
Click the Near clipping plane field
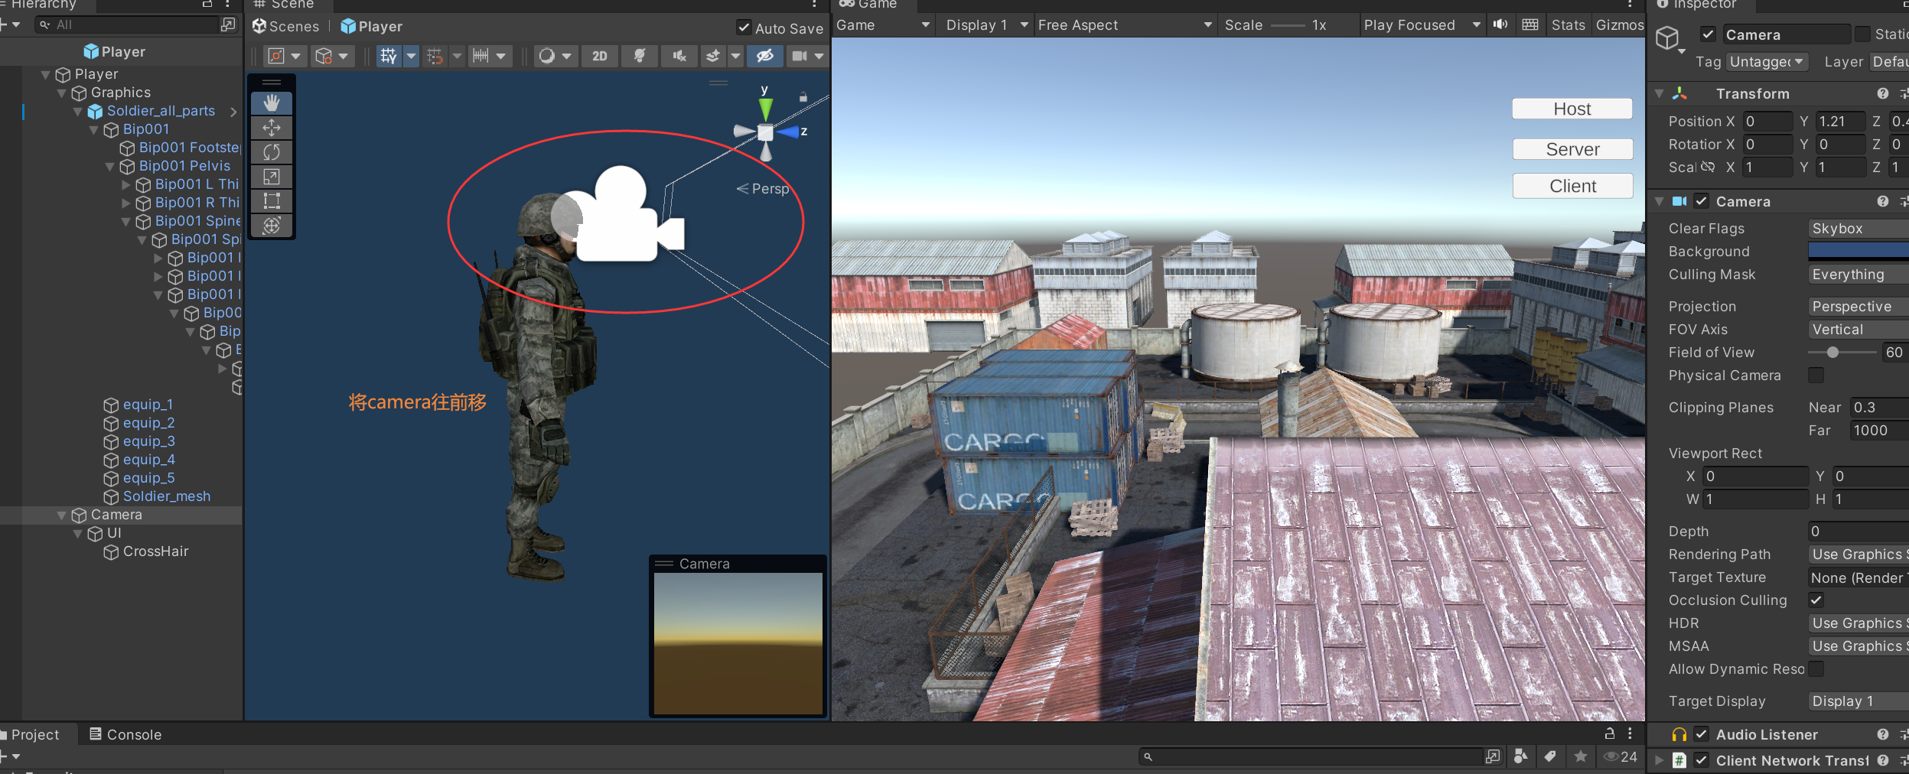tap(1879, 408)
